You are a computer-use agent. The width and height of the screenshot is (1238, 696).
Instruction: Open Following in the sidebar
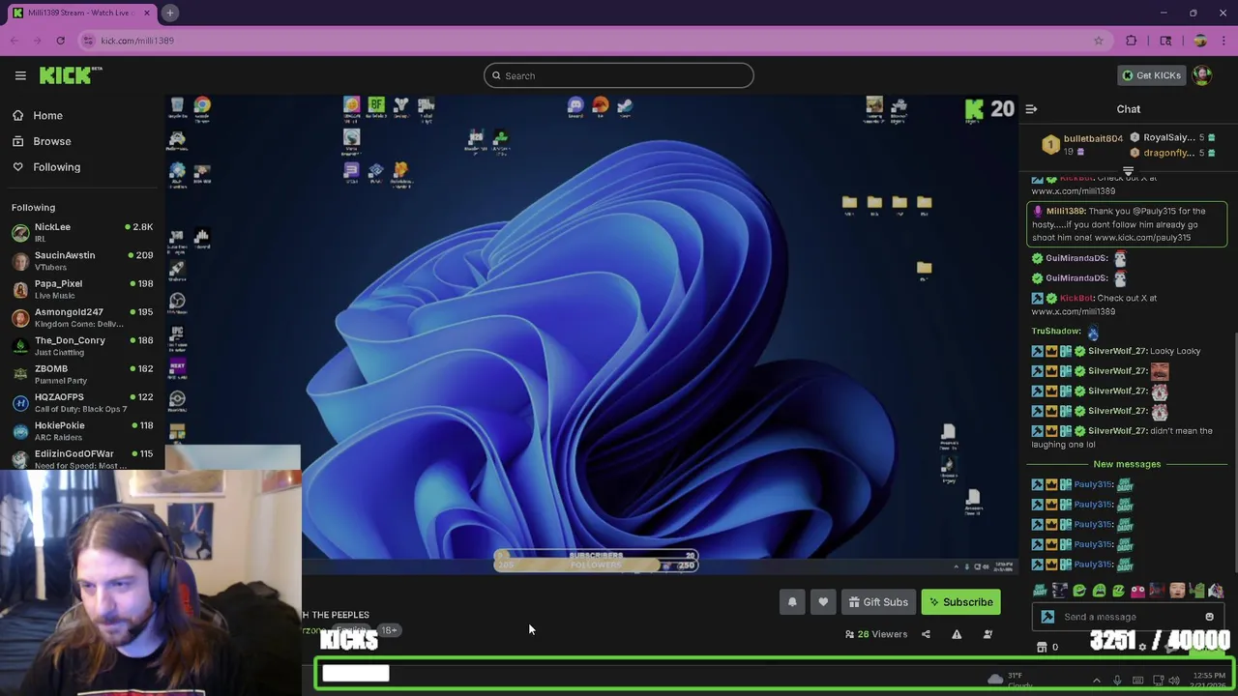56,167
